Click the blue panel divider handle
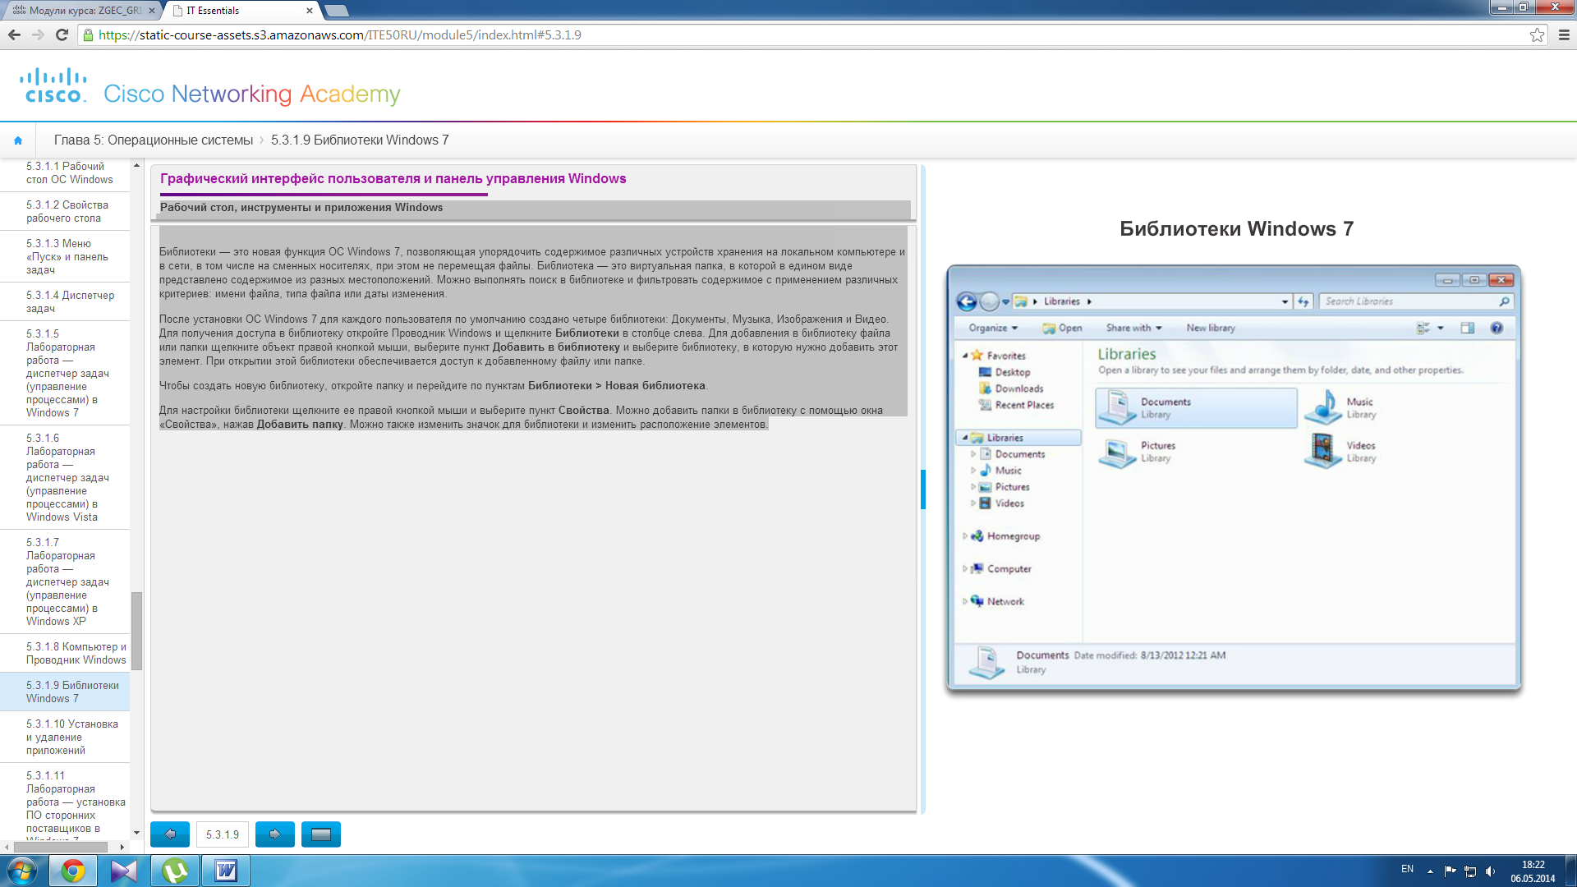Viewport: 1577px width, 887px height. [x=923, y=489]
